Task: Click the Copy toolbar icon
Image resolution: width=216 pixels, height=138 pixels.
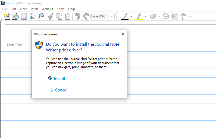Action: (x=59, y=16)
